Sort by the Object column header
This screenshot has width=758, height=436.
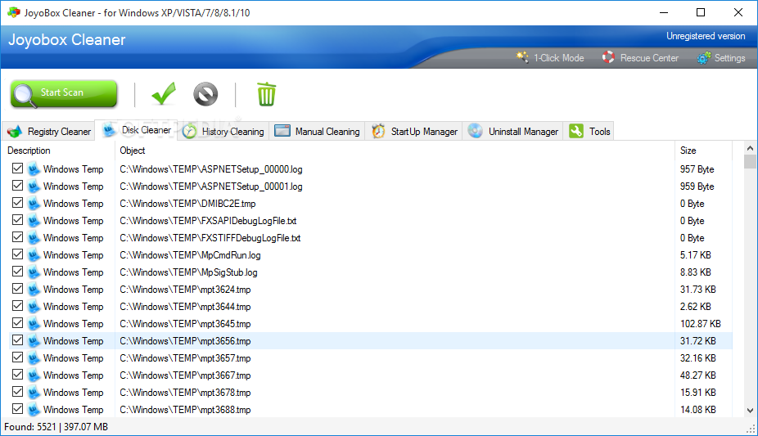click(x=132, y=151)
